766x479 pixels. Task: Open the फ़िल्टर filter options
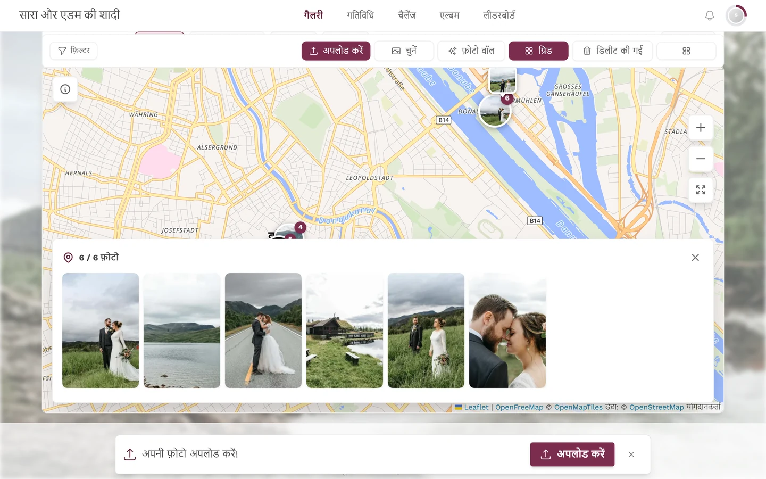[x=74, y=51]
